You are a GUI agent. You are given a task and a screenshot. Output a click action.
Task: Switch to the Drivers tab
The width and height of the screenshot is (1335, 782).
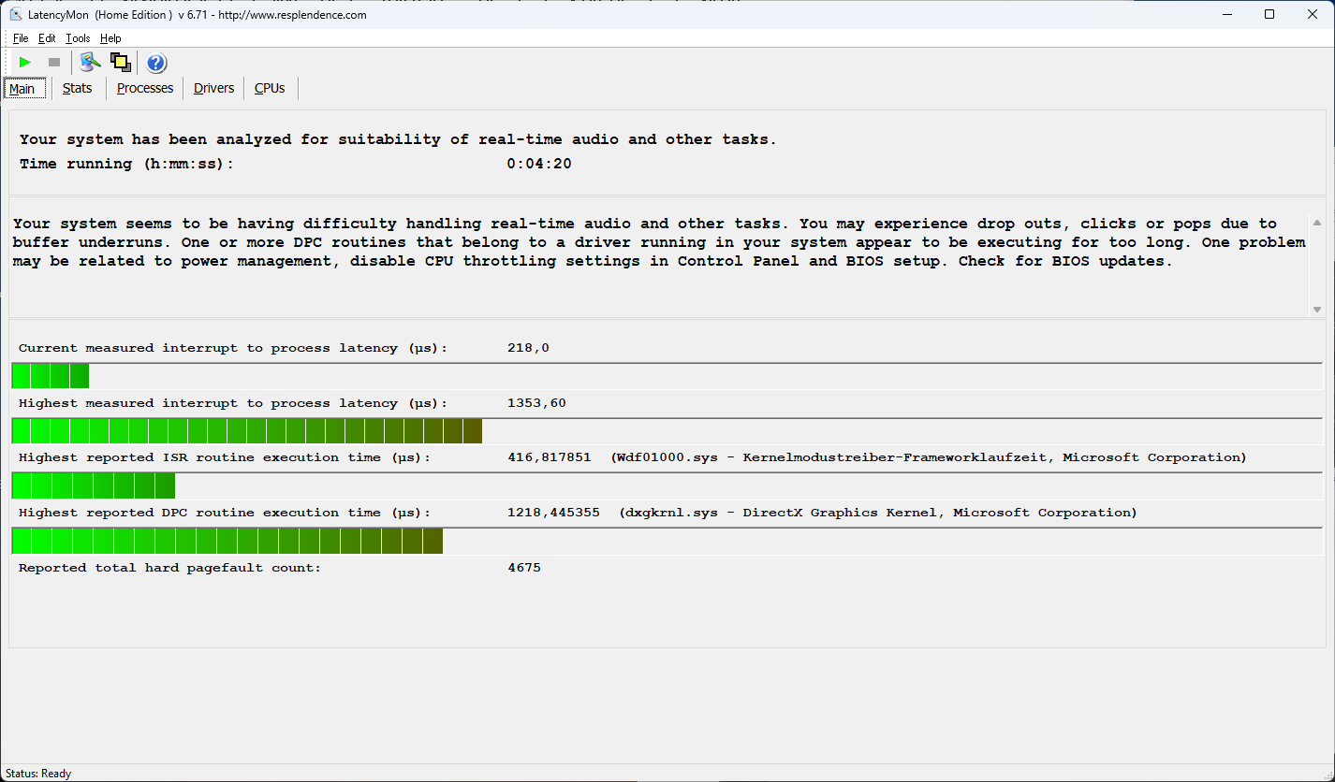[x=213, y=88]
